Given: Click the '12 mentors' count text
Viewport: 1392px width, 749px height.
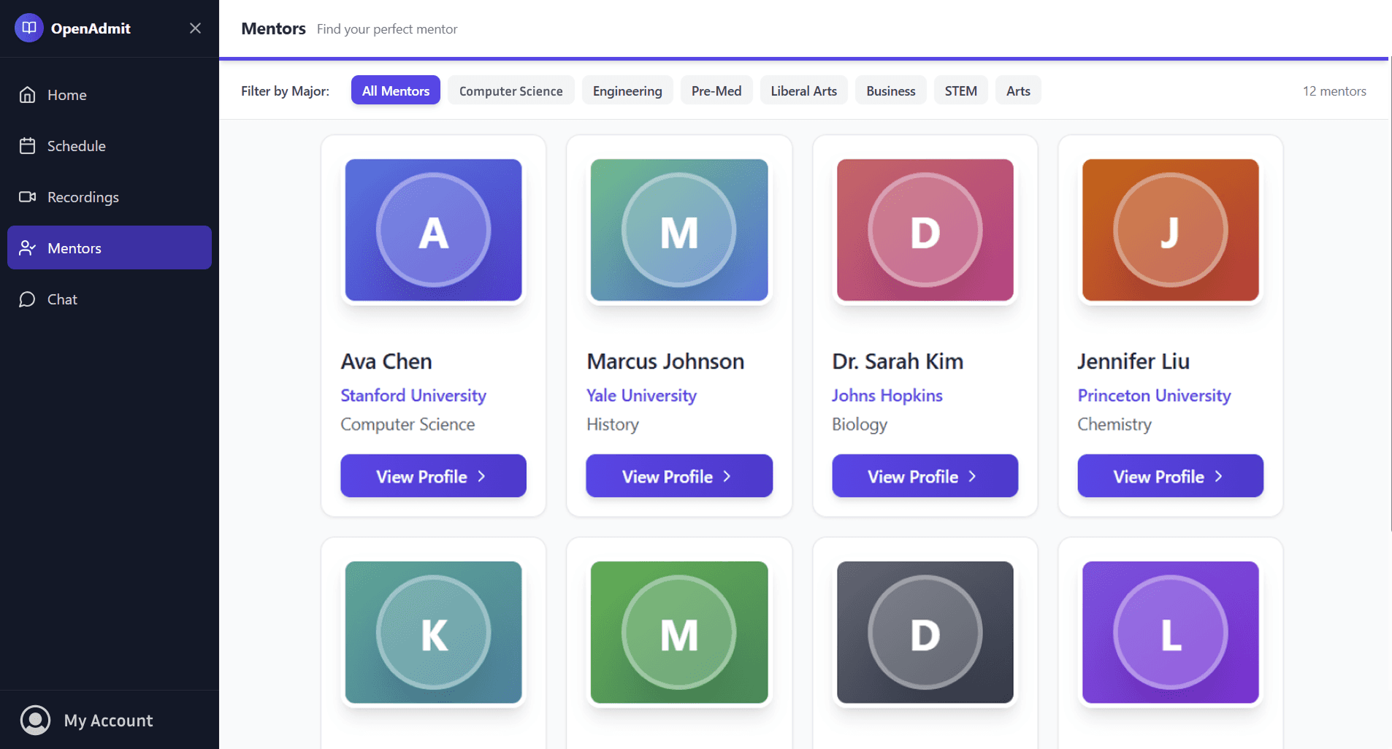Looking at the screenshot, I should 1334,91.
